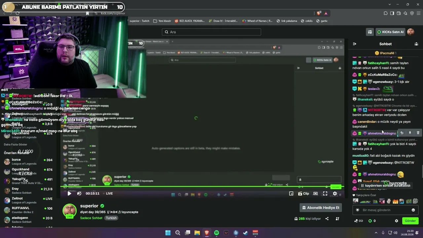Viewport: 423px width, 238px height.
Task: Select the 'Turkish' language tag
Action: pyautogui.click(x=111, y=218)
